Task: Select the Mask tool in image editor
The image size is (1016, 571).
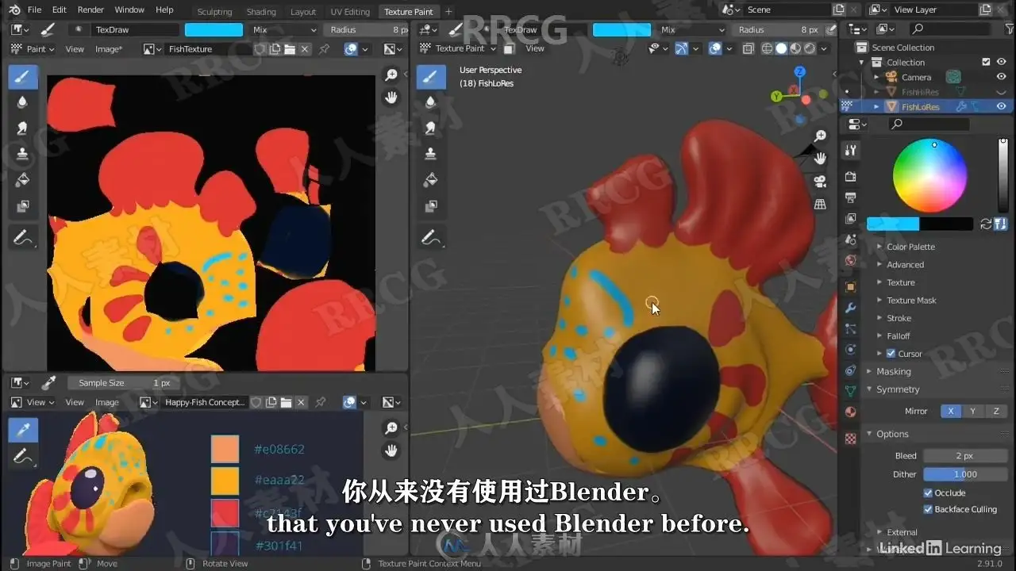Action: 22,207
